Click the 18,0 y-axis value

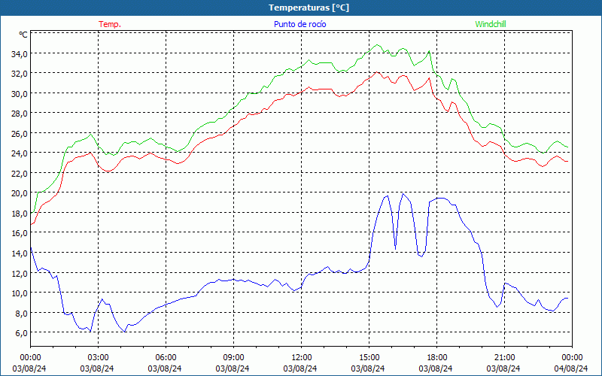20,214
